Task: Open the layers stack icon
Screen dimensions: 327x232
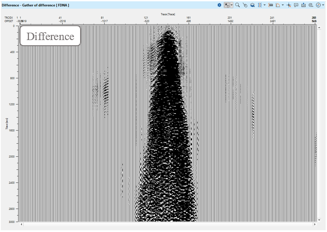Action: [252, 5]
